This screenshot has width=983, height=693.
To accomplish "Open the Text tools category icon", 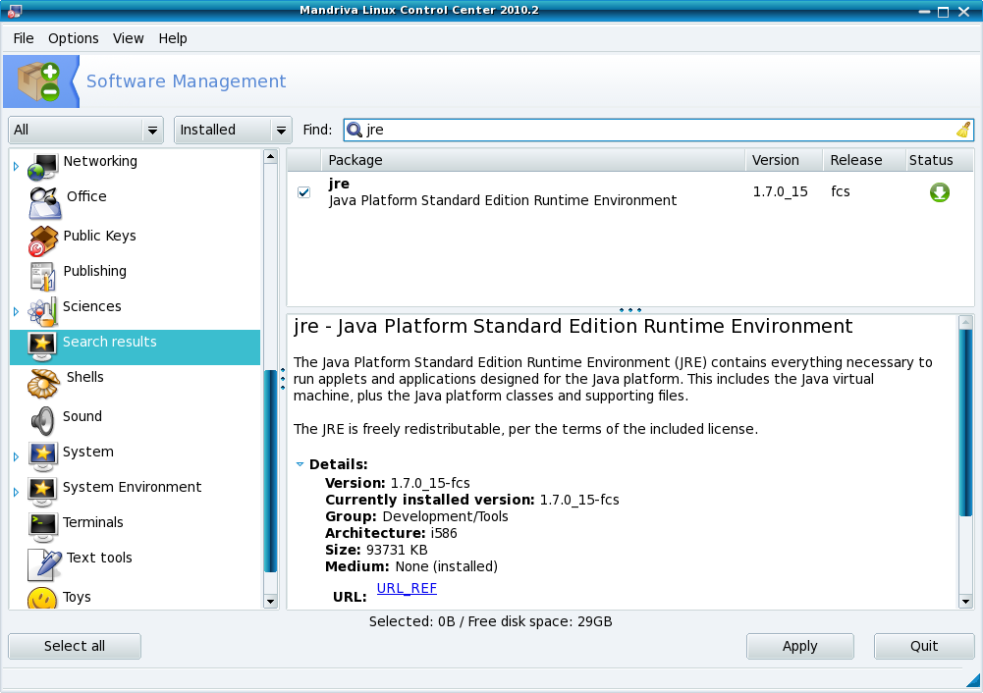I will point(45,562).
